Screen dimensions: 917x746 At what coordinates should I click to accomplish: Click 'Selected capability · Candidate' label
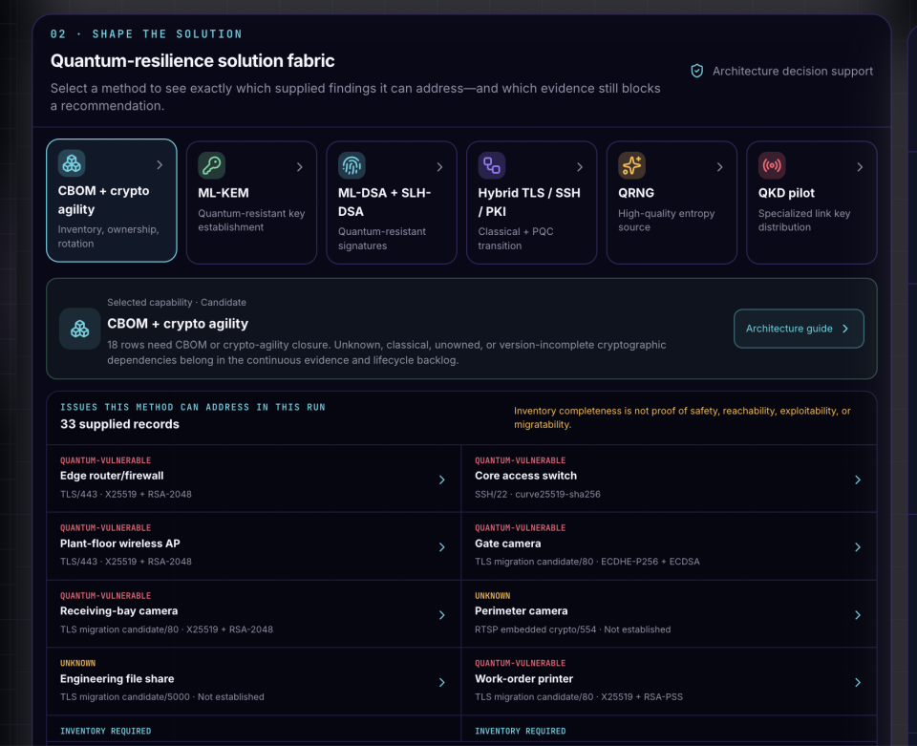[x=177, y=302]
